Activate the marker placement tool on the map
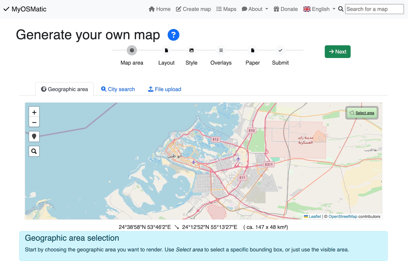This screenshot has width=408, height=269. (34, 137)
